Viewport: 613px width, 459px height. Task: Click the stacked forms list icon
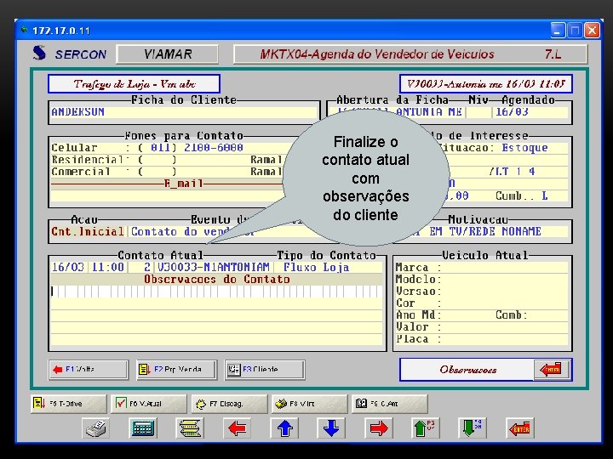pyautogui.click(x=190, y=428)
